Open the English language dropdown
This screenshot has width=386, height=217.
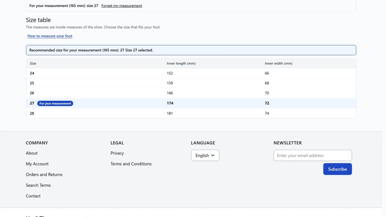click(205, 155)
